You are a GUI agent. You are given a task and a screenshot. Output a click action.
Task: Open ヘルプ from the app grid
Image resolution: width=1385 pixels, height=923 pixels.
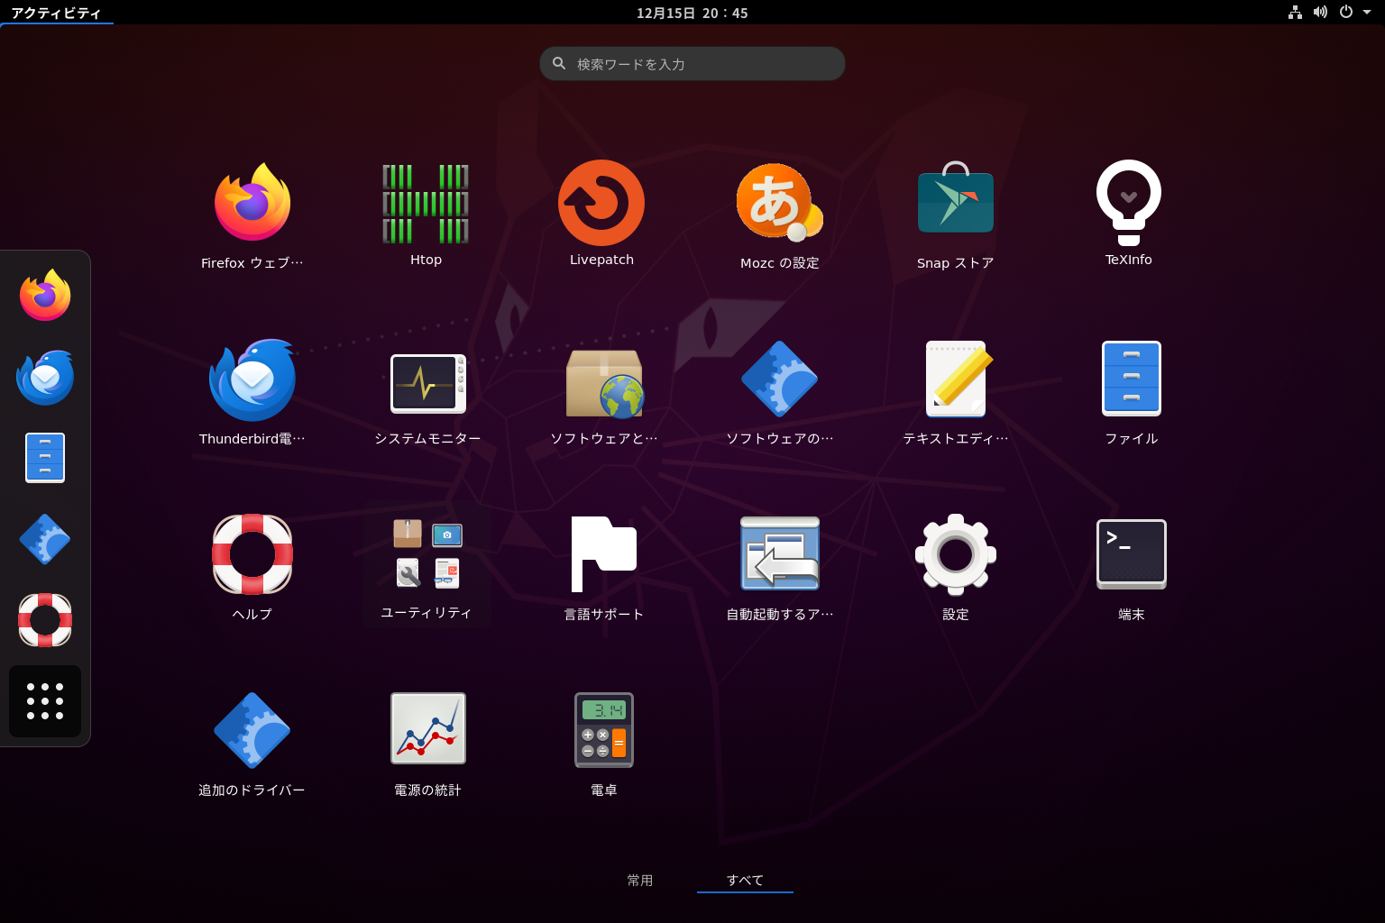252,554
